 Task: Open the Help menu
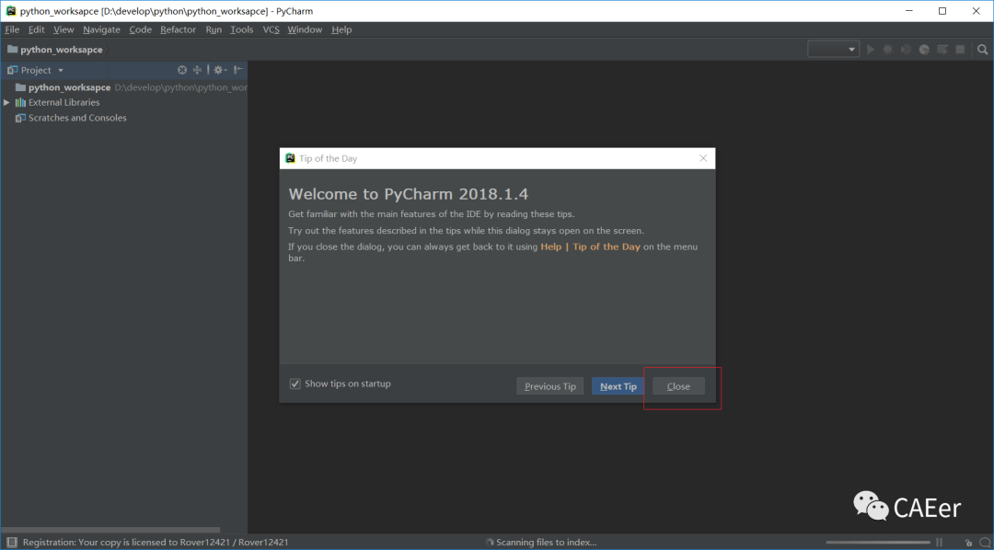341,29
